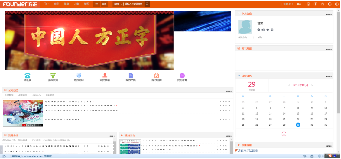The image size is (341, 159).
Task: Open 流程 in the top menu
Action: (56, 4)
